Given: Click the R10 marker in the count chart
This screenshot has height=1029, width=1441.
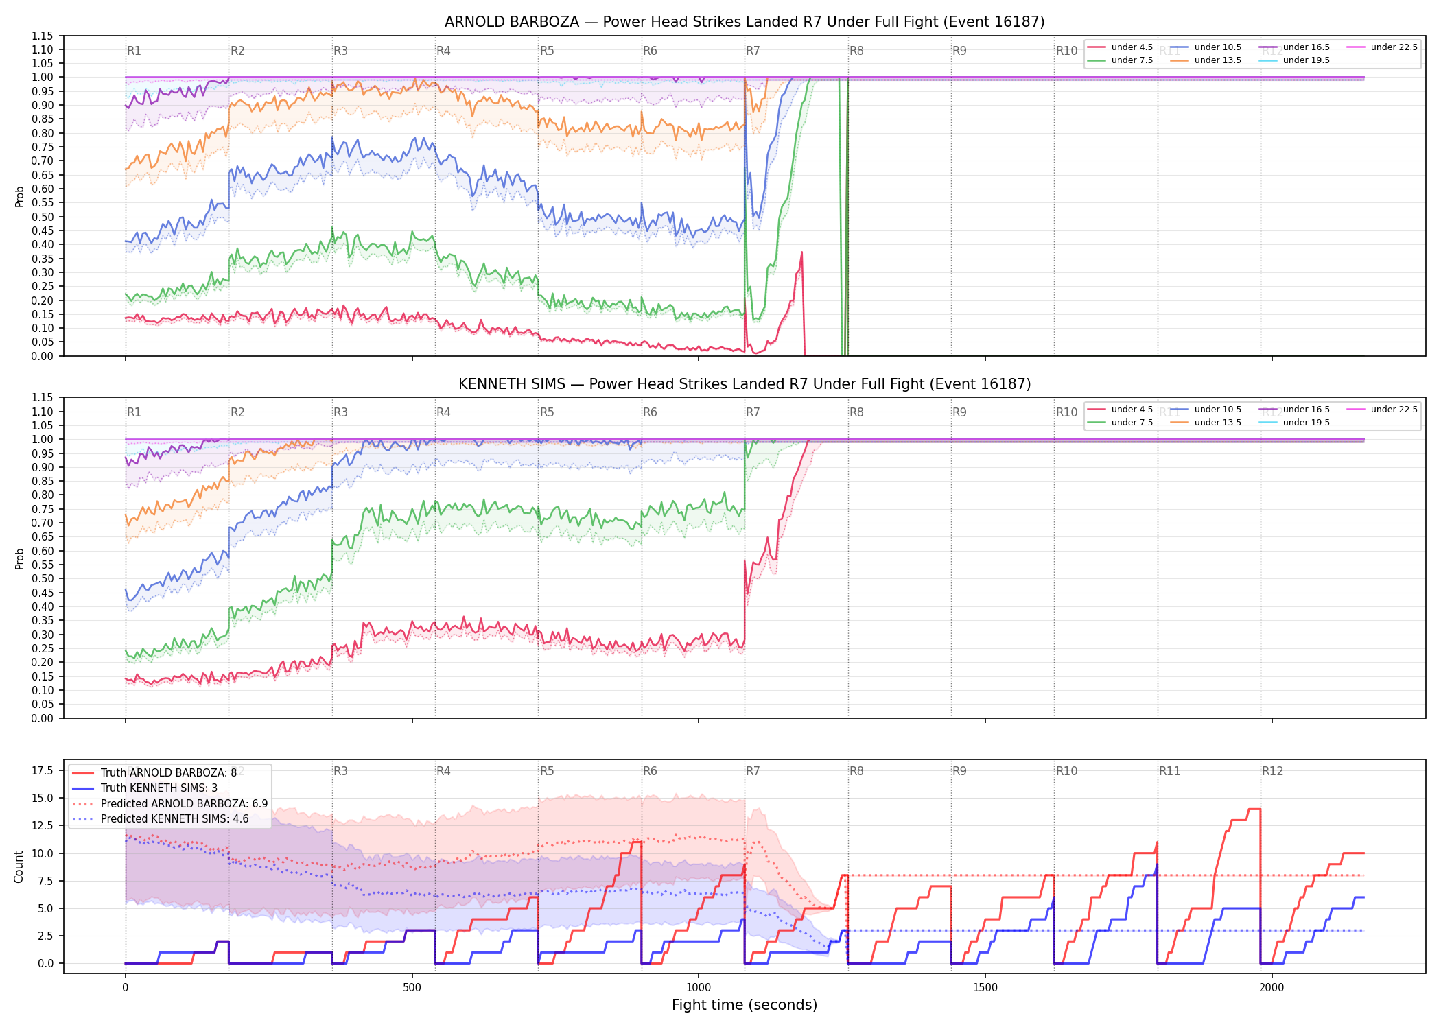Looking at the screenshot, I should (x=1066, y=771).
